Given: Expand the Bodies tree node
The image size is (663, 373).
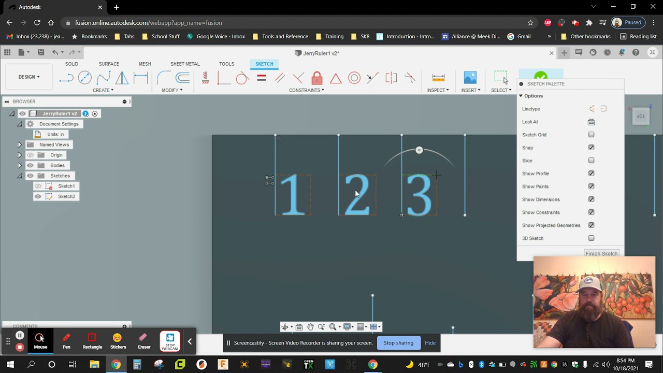Looking at the screenshot, I should coord(20,165).
